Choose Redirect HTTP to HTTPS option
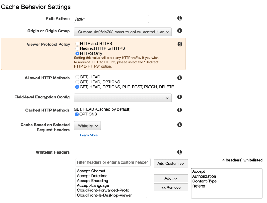Viewport: 267px width, 203px height. coord(77,48)
